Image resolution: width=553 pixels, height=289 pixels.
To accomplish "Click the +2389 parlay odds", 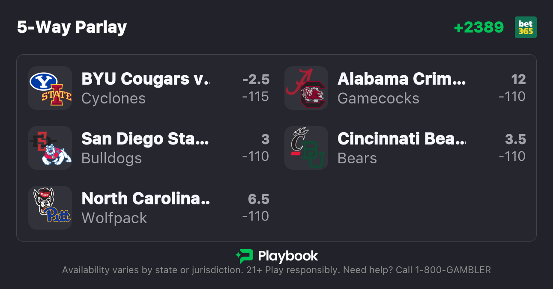I will (479, 27).
